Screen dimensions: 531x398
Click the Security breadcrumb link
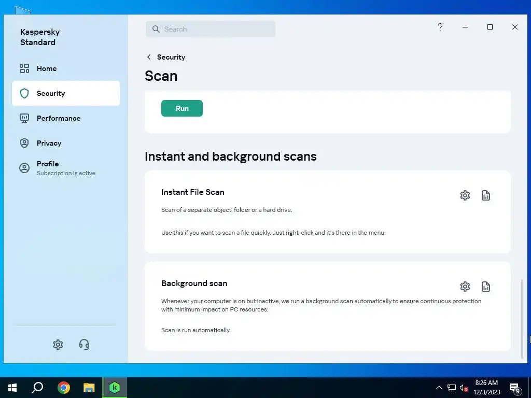coord(171,57)
